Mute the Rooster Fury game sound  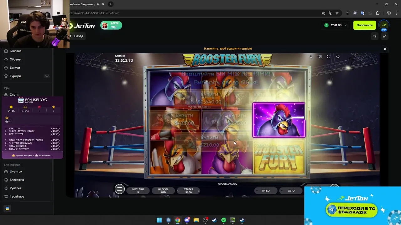pos(320,57)
